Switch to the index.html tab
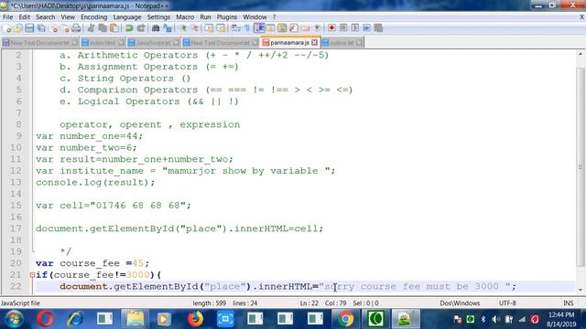The height and width of the screenshot is (329, 586). pos(102,43)
